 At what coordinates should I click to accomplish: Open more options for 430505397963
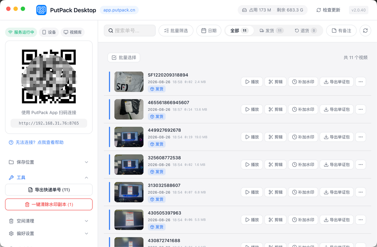pyautogui.click(x=361, y=220)
